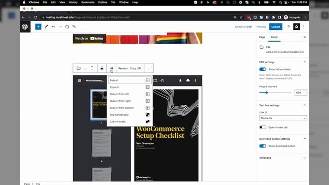The height and width of the screenshot is (185, 329).
Task: Open the WordPress logo menu
Action: [x=25, y=27]
